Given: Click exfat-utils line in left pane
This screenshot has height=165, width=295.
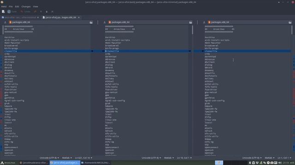Looking at the screenshot, I should (x=11, y=84).
